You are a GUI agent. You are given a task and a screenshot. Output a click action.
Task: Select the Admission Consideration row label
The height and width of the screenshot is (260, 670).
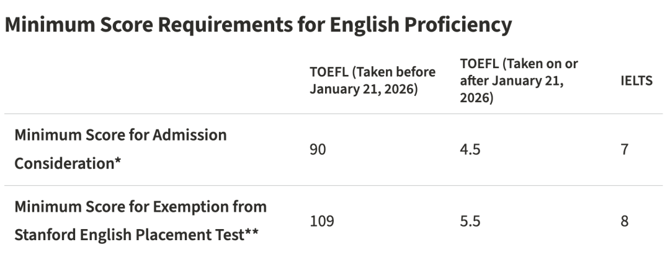pyautogui.click(x=121, y=149)
